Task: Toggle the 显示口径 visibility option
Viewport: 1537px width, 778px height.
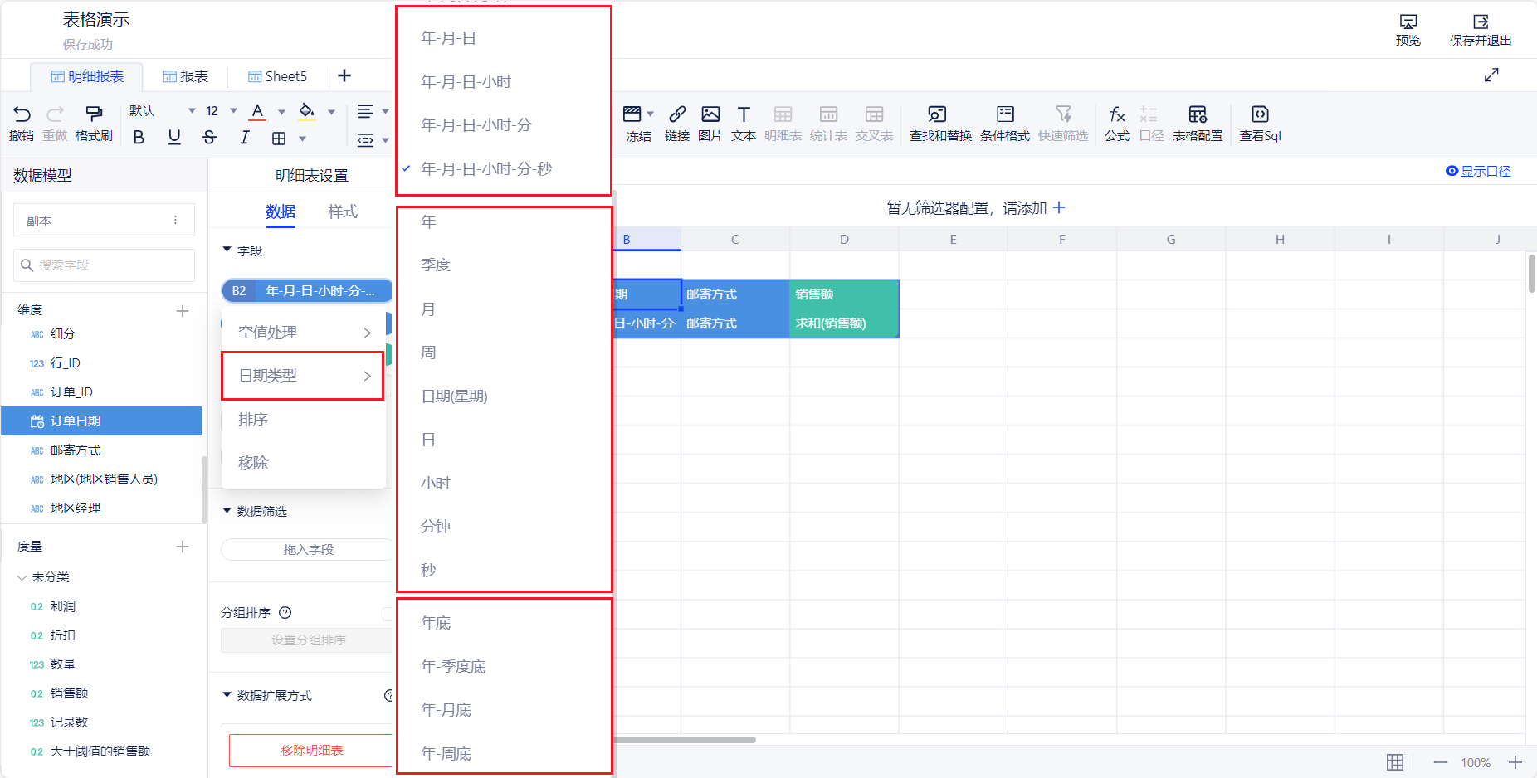Action: (1477, 171)
